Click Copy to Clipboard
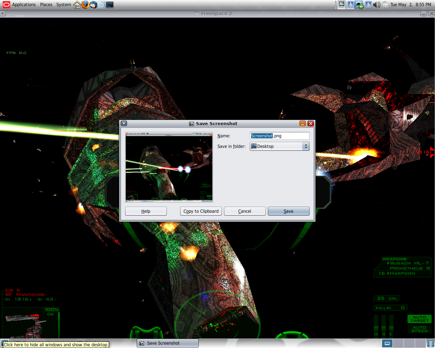 click(x=201, y=211)
